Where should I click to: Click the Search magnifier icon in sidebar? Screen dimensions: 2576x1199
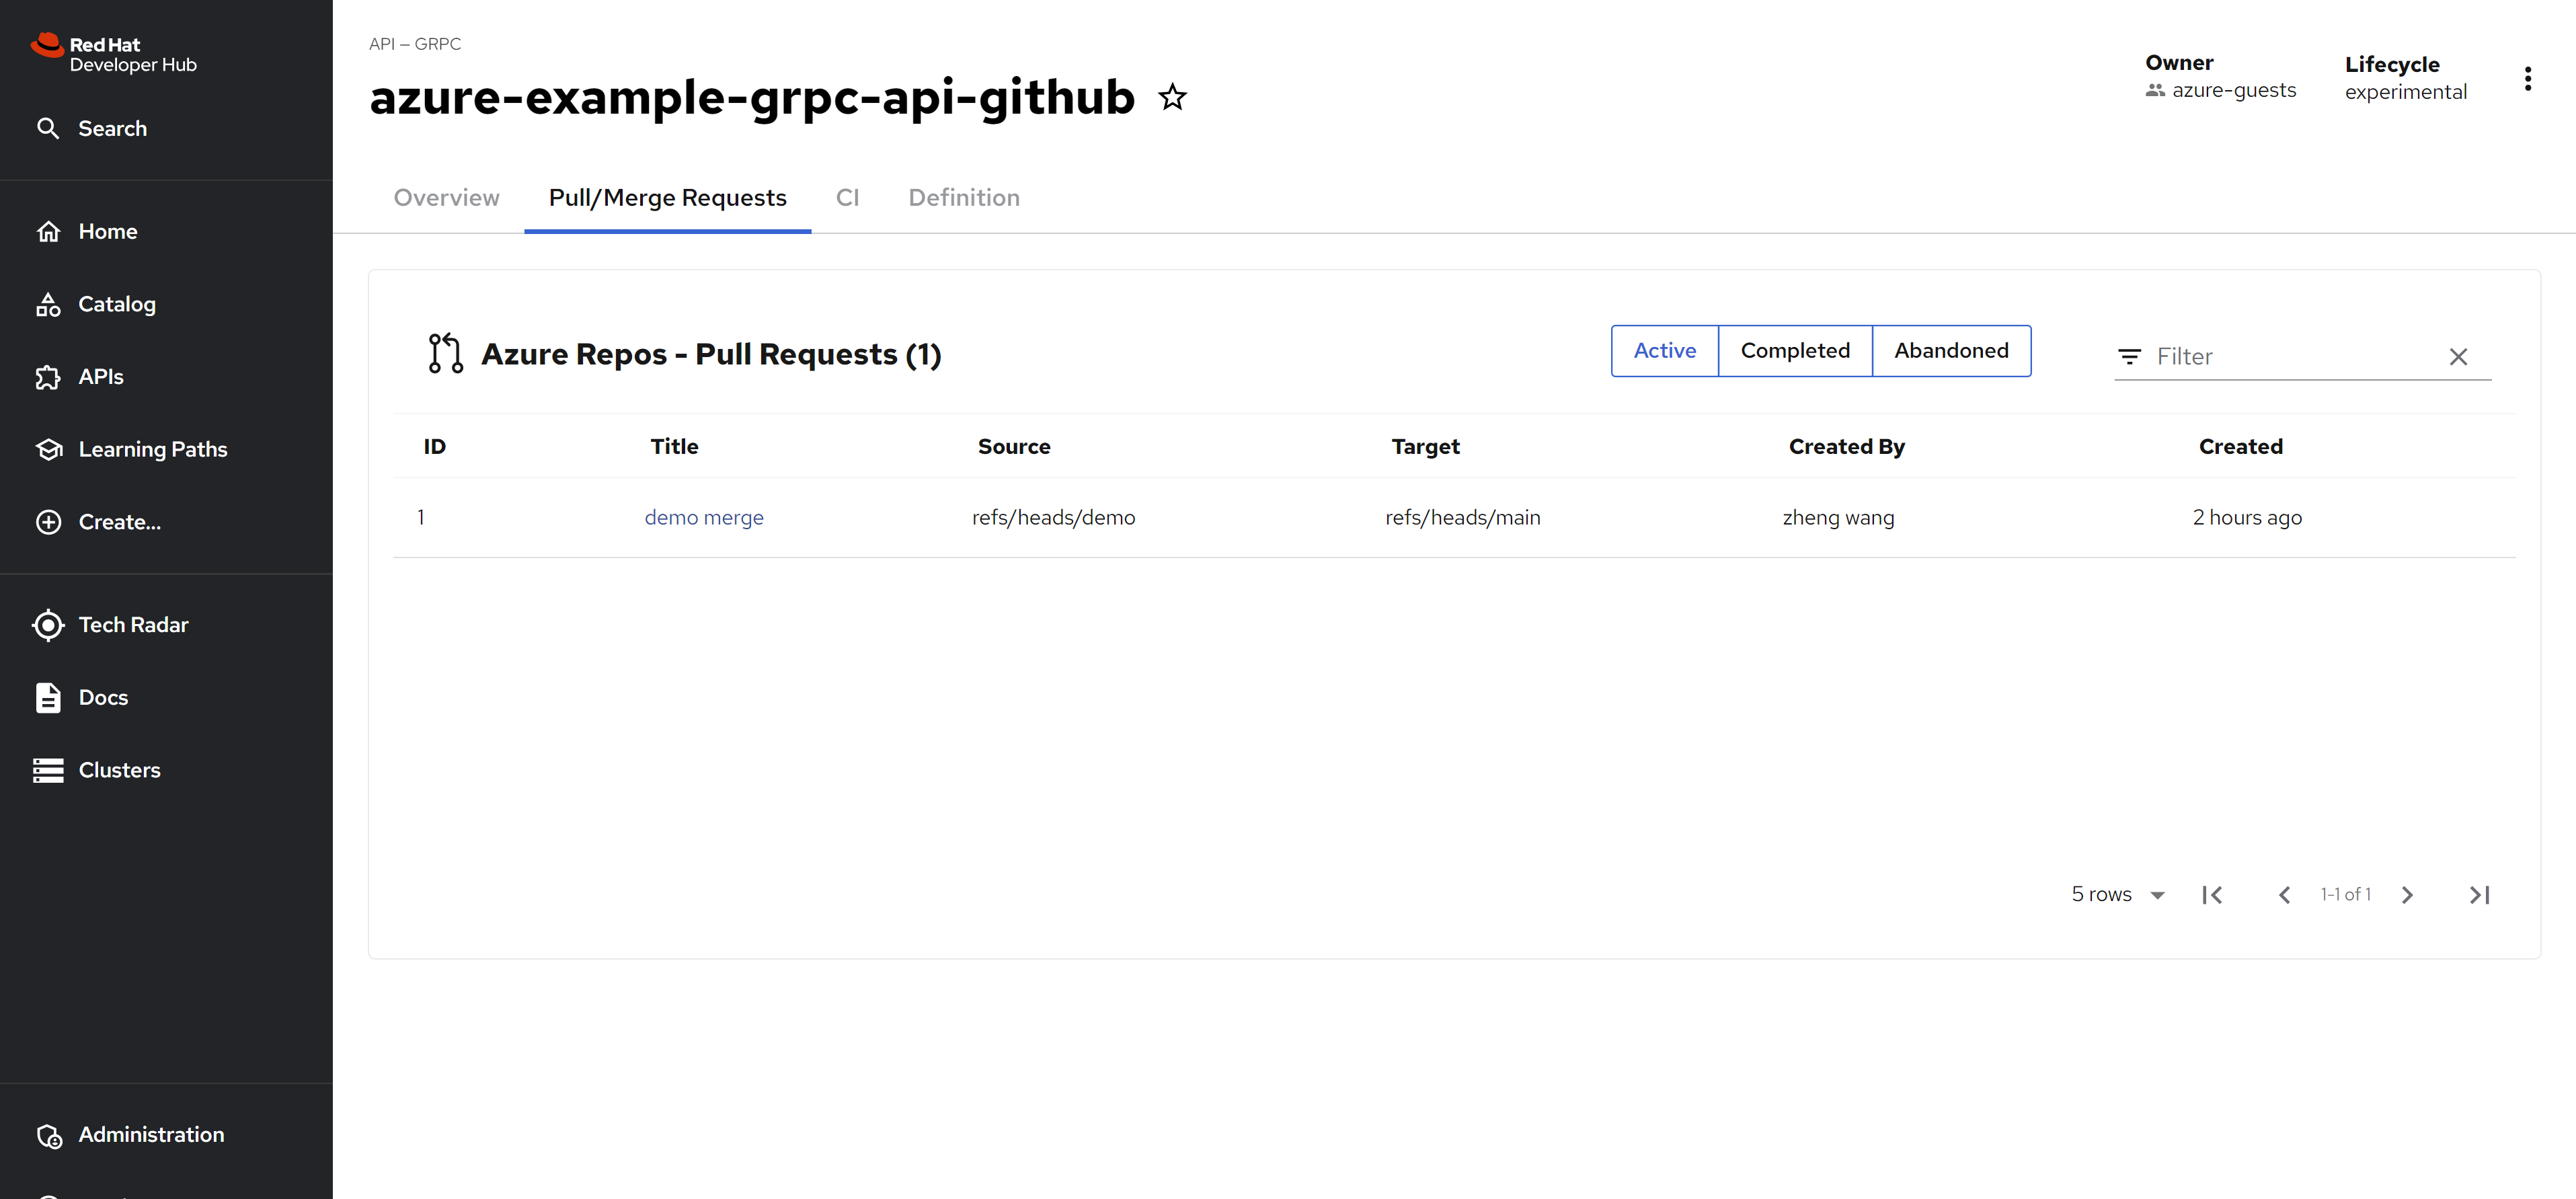[x=48, y=129]
